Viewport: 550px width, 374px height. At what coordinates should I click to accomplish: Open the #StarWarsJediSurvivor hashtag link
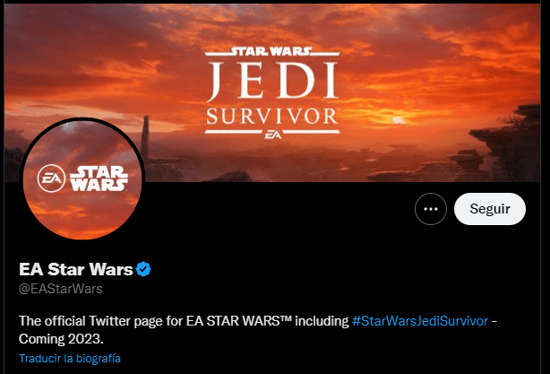tap(420, 321)
